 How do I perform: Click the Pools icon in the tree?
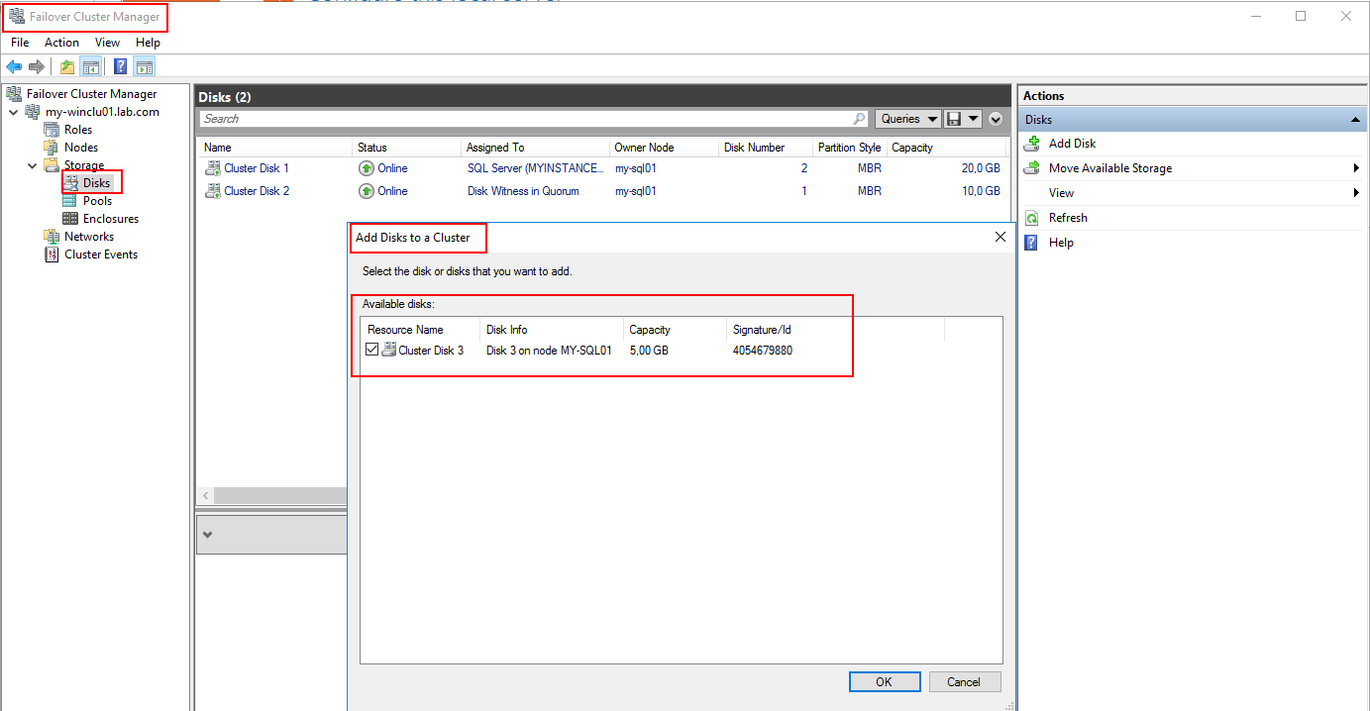tap(70, 201)
